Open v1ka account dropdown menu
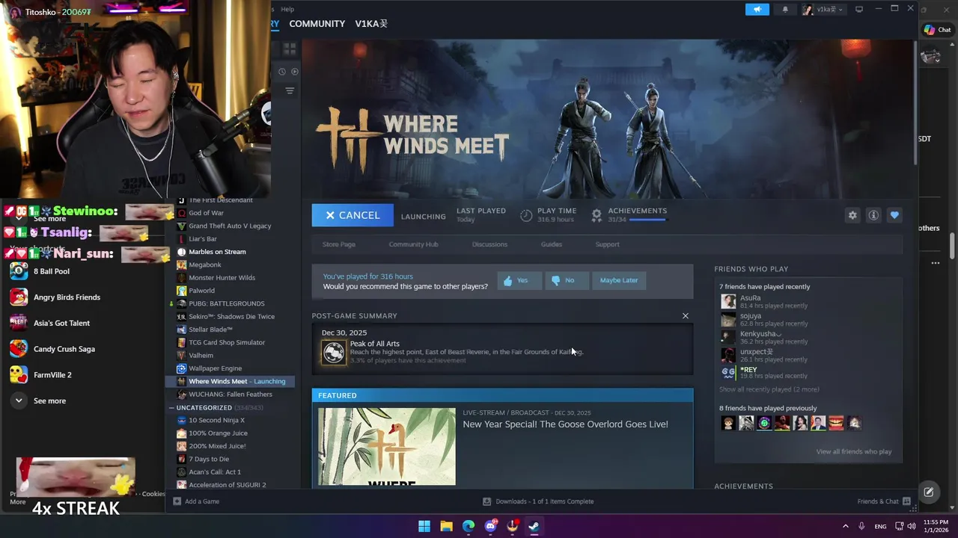Image resolution: width=958 pixels, height=538 pixels. (x=823, y=9)
